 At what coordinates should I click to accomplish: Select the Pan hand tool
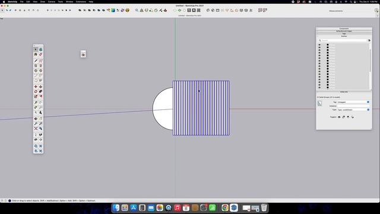(41, 119)
